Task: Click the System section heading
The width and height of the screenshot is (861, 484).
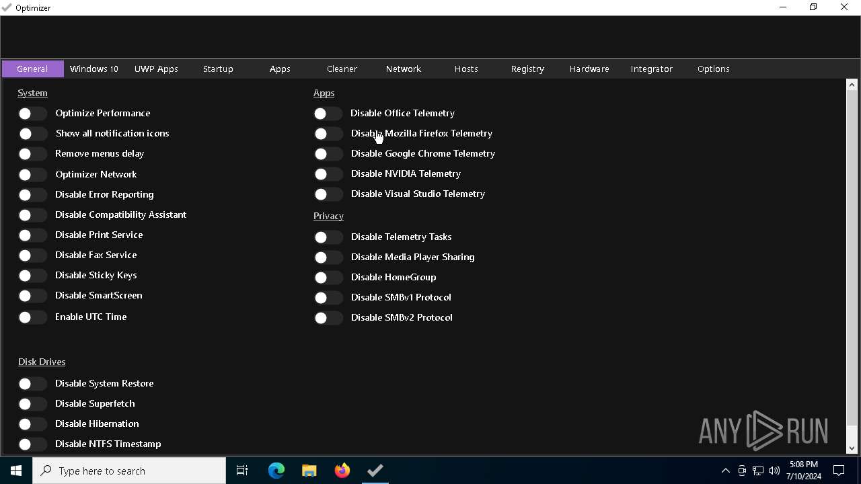Action: [32, 93]
